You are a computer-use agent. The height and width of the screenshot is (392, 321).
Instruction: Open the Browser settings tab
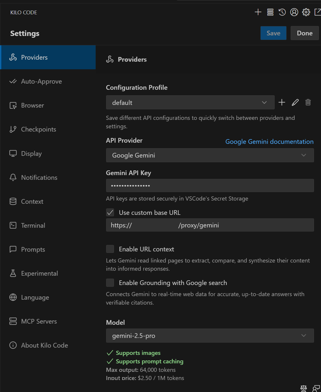[x=48, y=105]
